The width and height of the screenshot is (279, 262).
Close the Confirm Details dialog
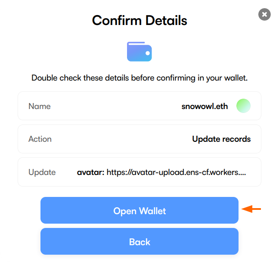pos(264,15)
